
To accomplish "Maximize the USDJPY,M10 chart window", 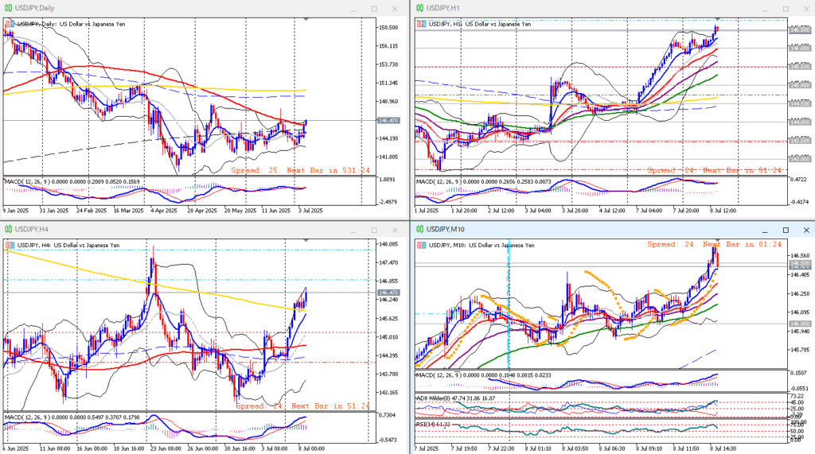I will (786, 230).
